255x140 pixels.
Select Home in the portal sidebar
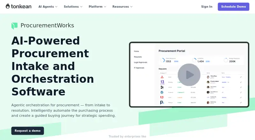pyautogui.click(x=136, y=51)
